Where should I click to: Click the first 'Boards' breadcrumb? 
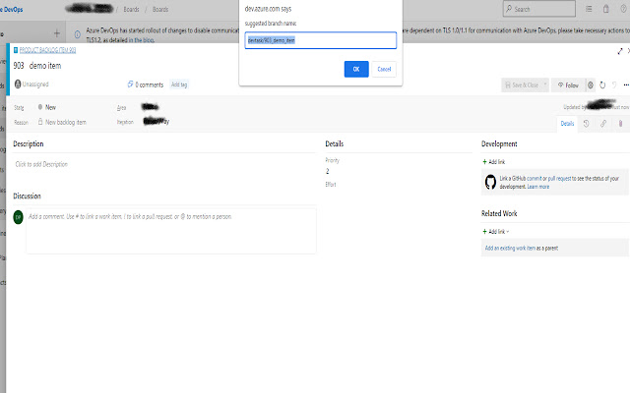(x=131, y=9)
